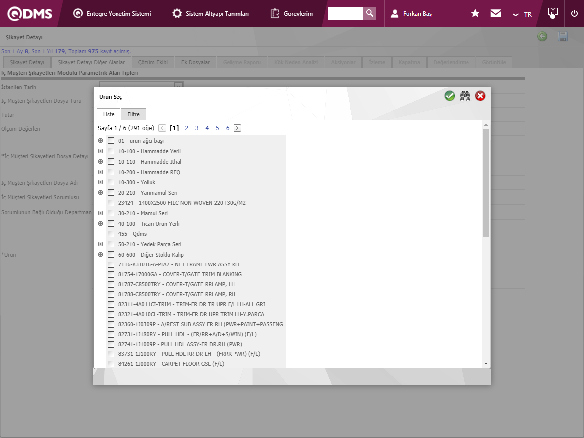Click the magnifier search button in header
Image resolution: width=584 pixels, height=438 pixels.
pos(369,13)
